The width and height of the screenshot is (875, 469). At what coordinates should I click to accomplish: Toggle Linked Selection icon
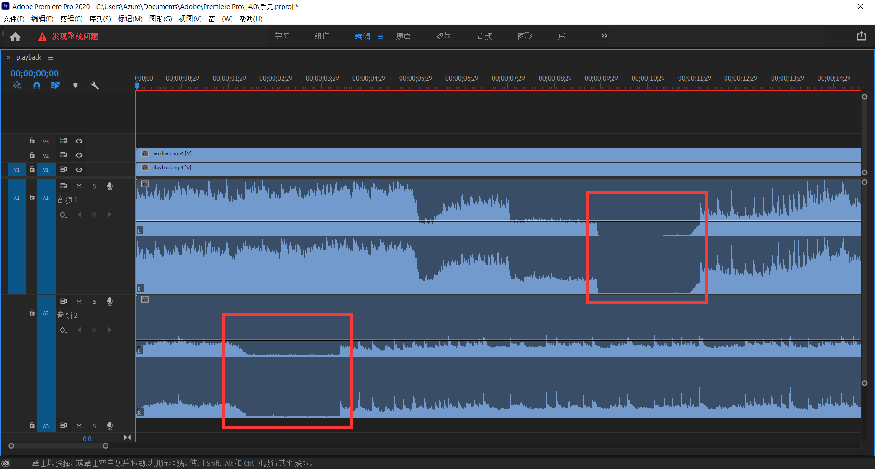pos(56,85)
